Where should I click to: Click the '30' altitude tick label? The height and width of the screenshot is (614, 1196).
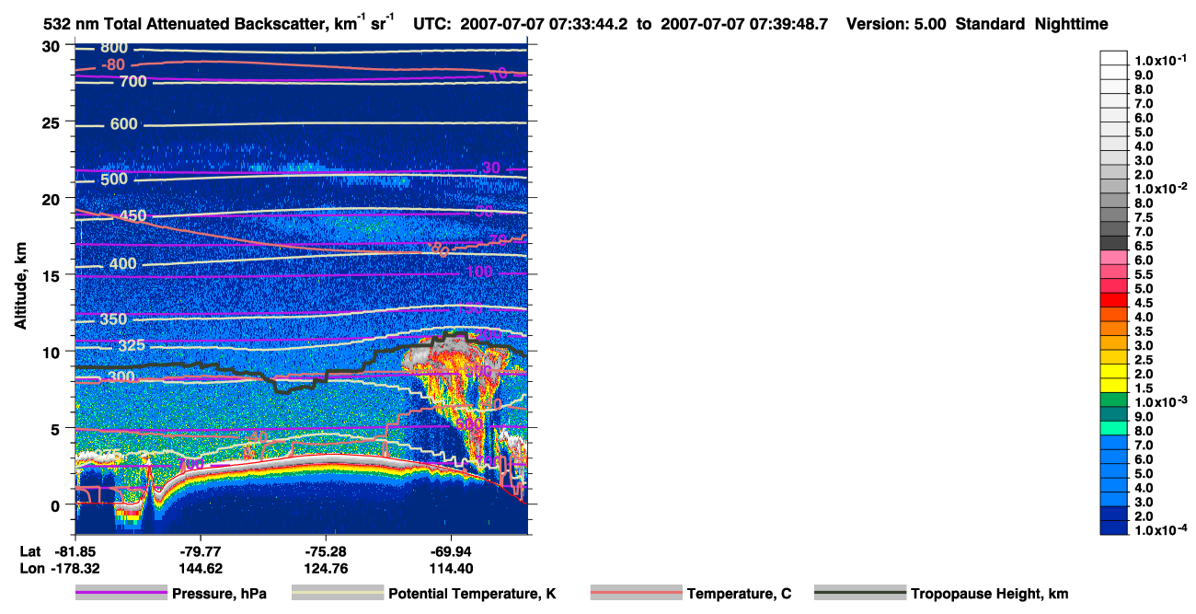point(52,46)
